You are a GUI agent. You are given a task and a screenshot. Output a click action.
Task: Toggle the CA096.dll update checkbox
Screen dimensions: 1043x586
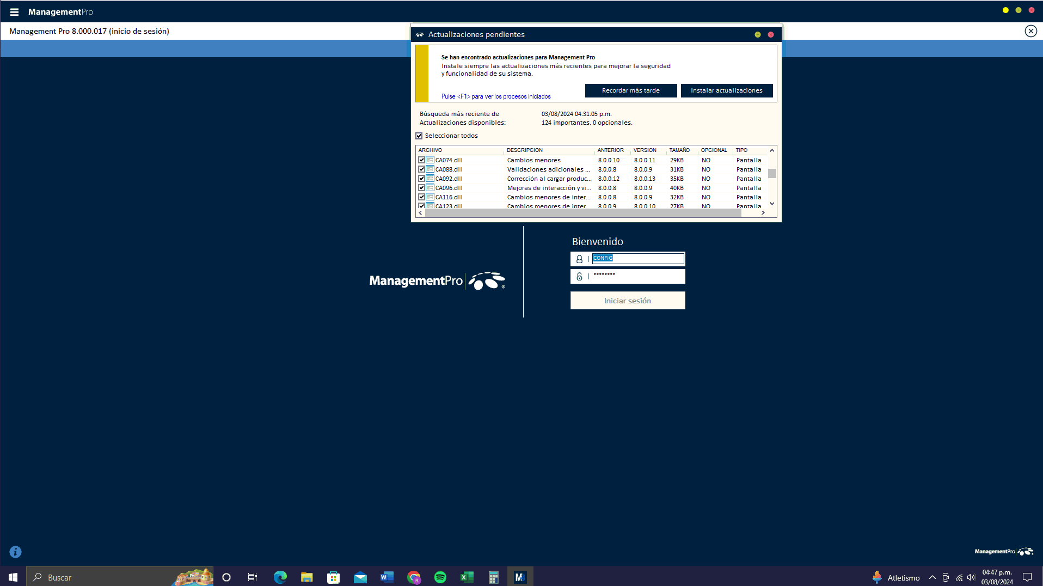click(x=421, y=188)
